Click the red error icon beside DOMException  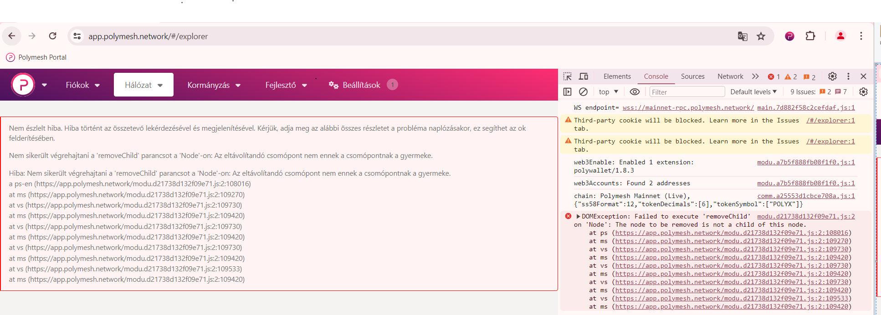pos(568,216)
